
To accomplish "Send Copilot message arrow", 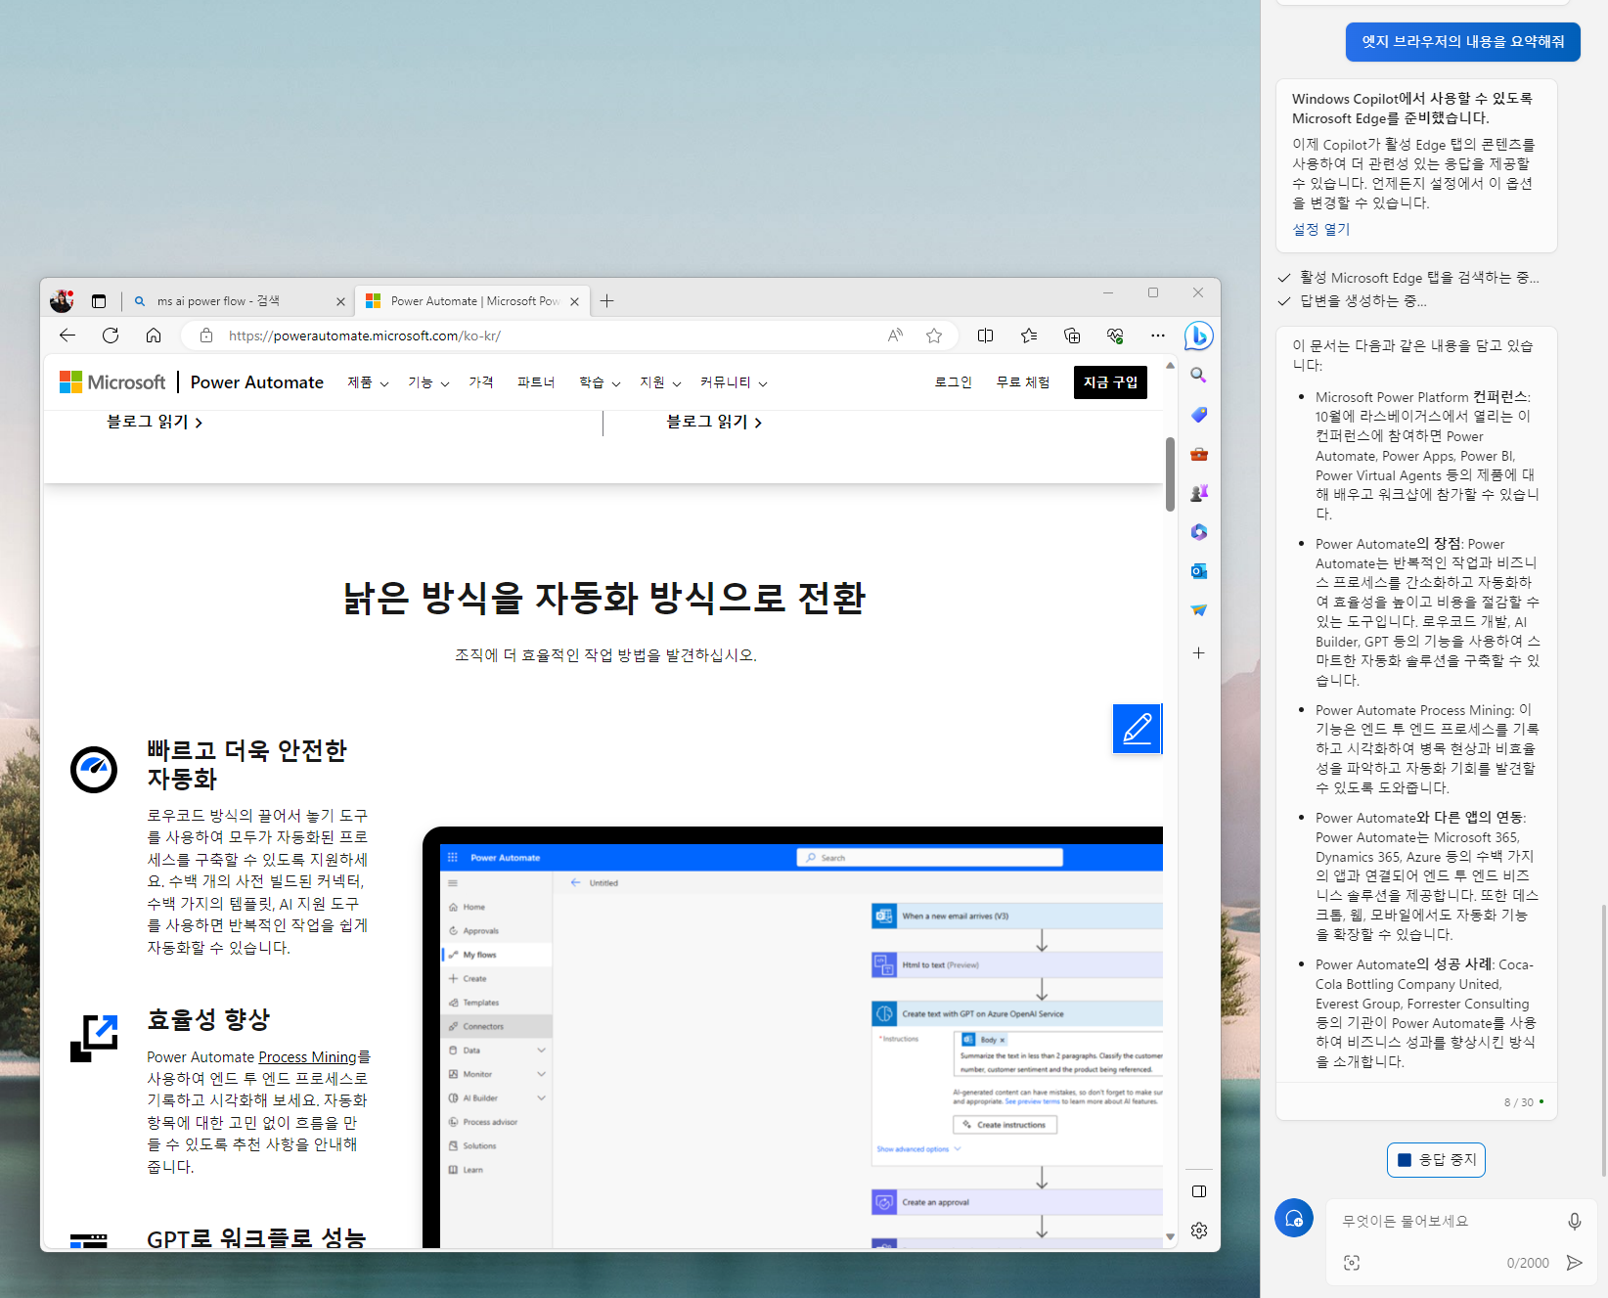I will pos(1574,1263).
